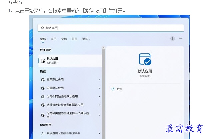Expand the chevron next to 重置默认应用
This screenshot has width=206, height=139.
coord(99,80)
